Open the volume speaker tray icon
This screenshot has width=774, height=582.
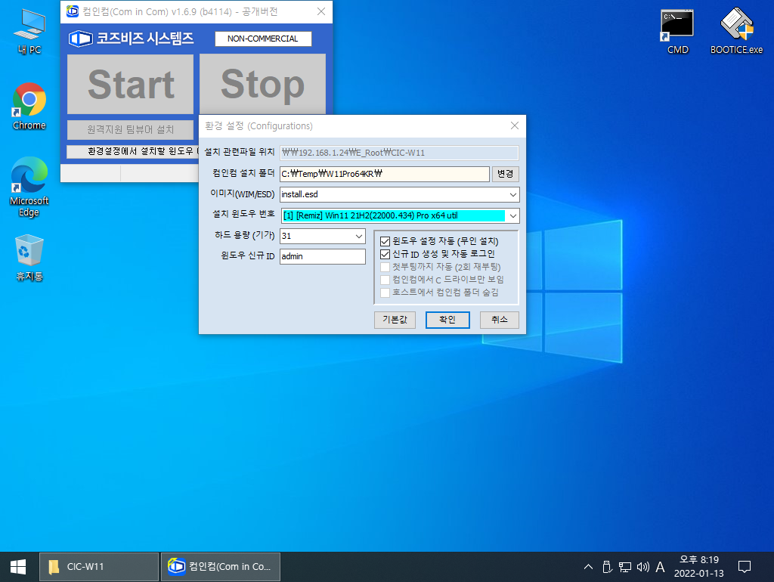[642, 567]
